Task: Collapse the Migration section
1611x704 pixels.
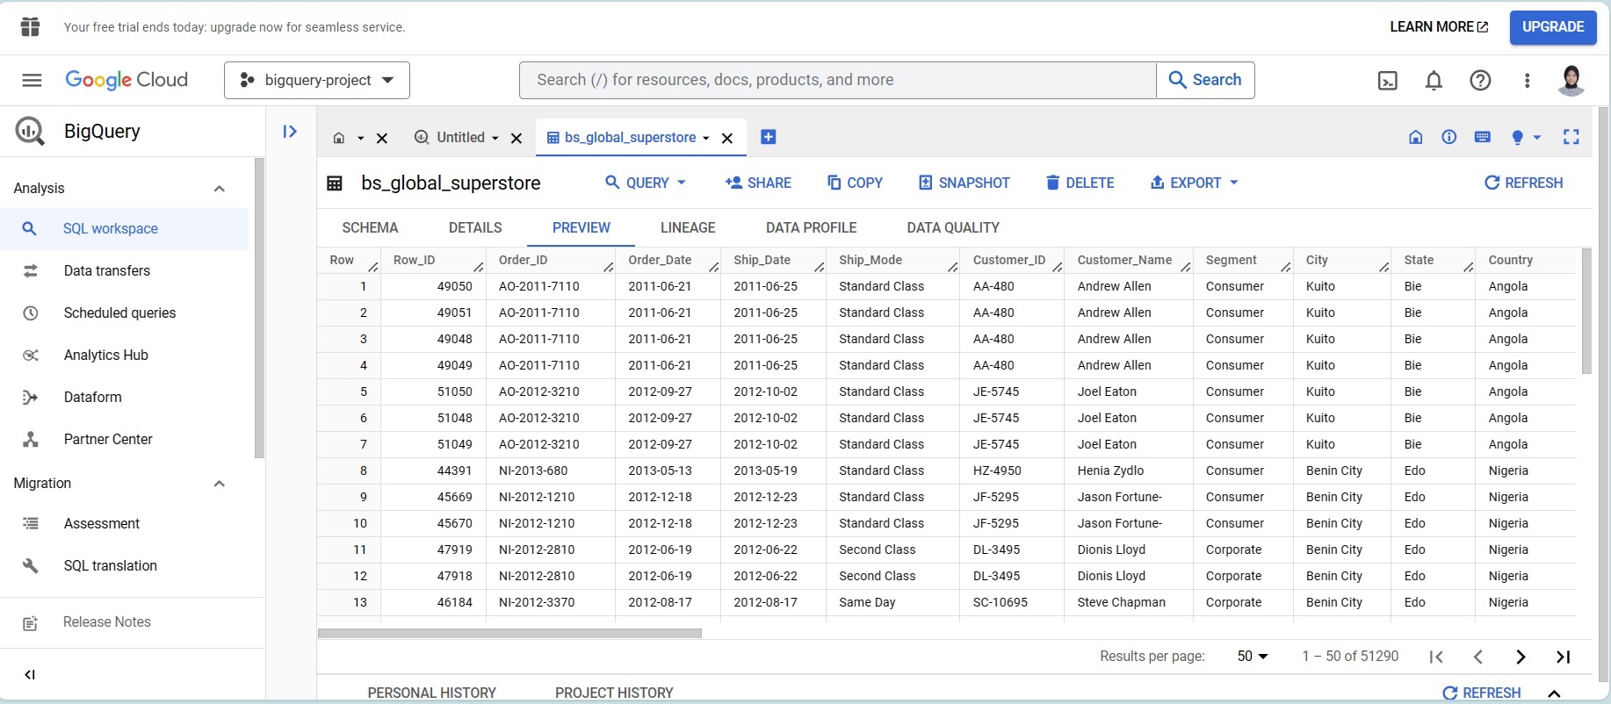Action: coord(220,484)
